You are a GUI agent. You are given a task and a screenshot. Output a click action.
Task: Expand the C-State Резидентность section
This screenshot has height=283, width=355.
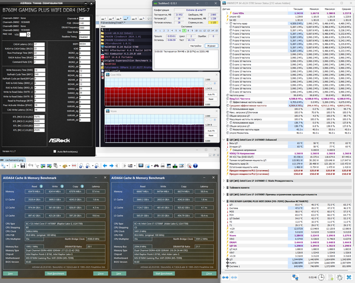224,181
